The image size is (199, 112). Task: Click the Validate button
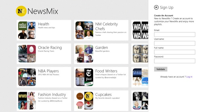[x=161, y=69]
